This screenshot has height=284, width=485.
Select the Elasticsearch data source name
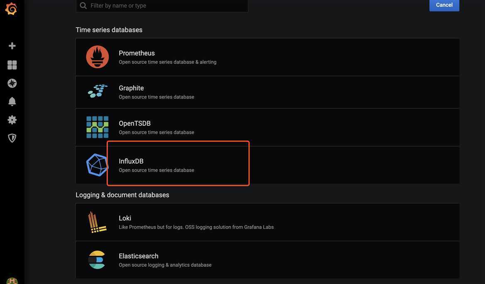coord(139,256)
